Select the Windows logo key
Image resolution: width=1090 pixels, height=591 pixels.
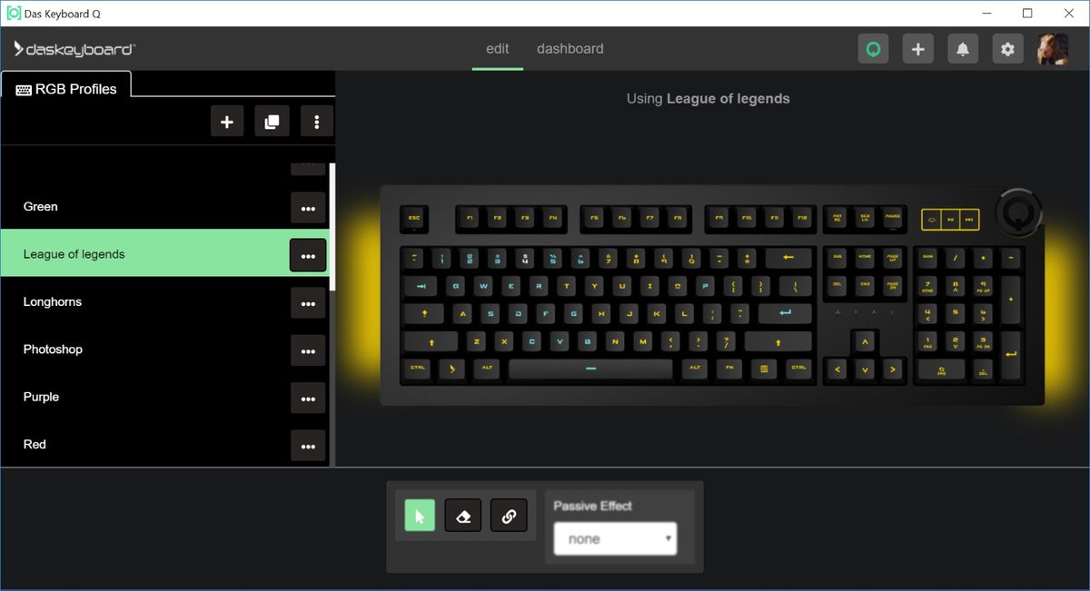point(451,369)
